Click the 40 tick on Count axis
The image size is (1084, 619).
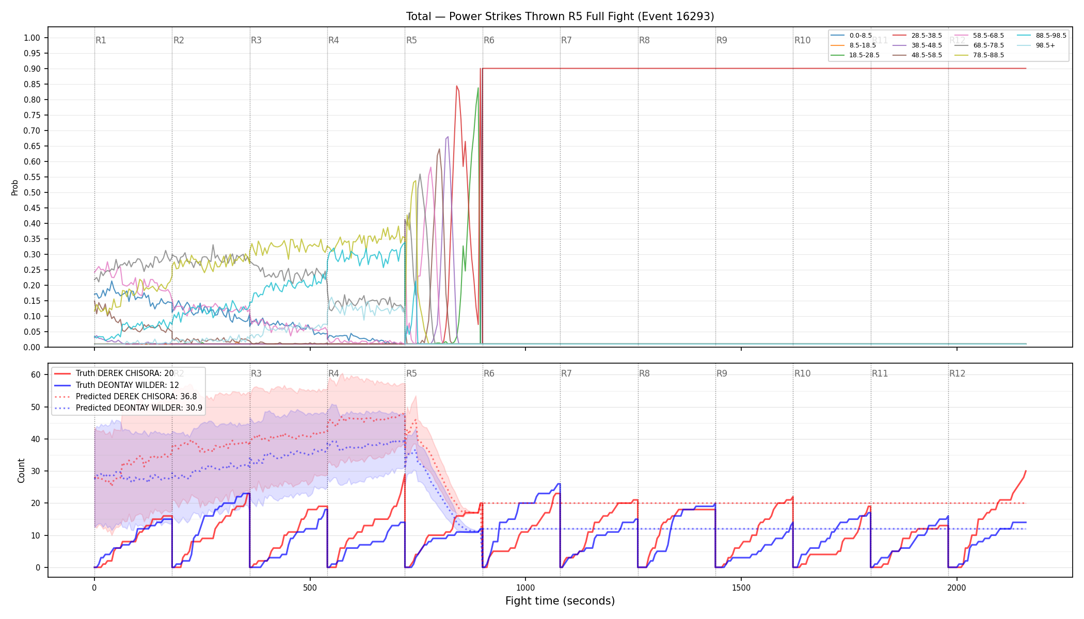pyautogui.click(x=36, y=439)
